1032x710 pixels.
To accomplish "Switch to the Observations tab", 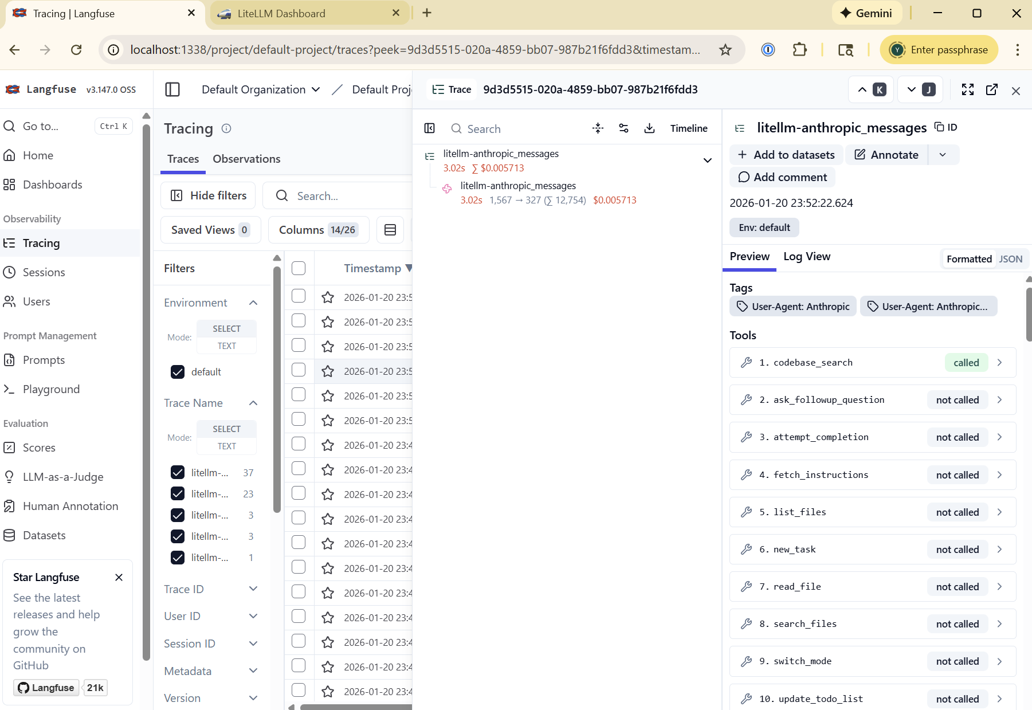I will click(246, 159).
